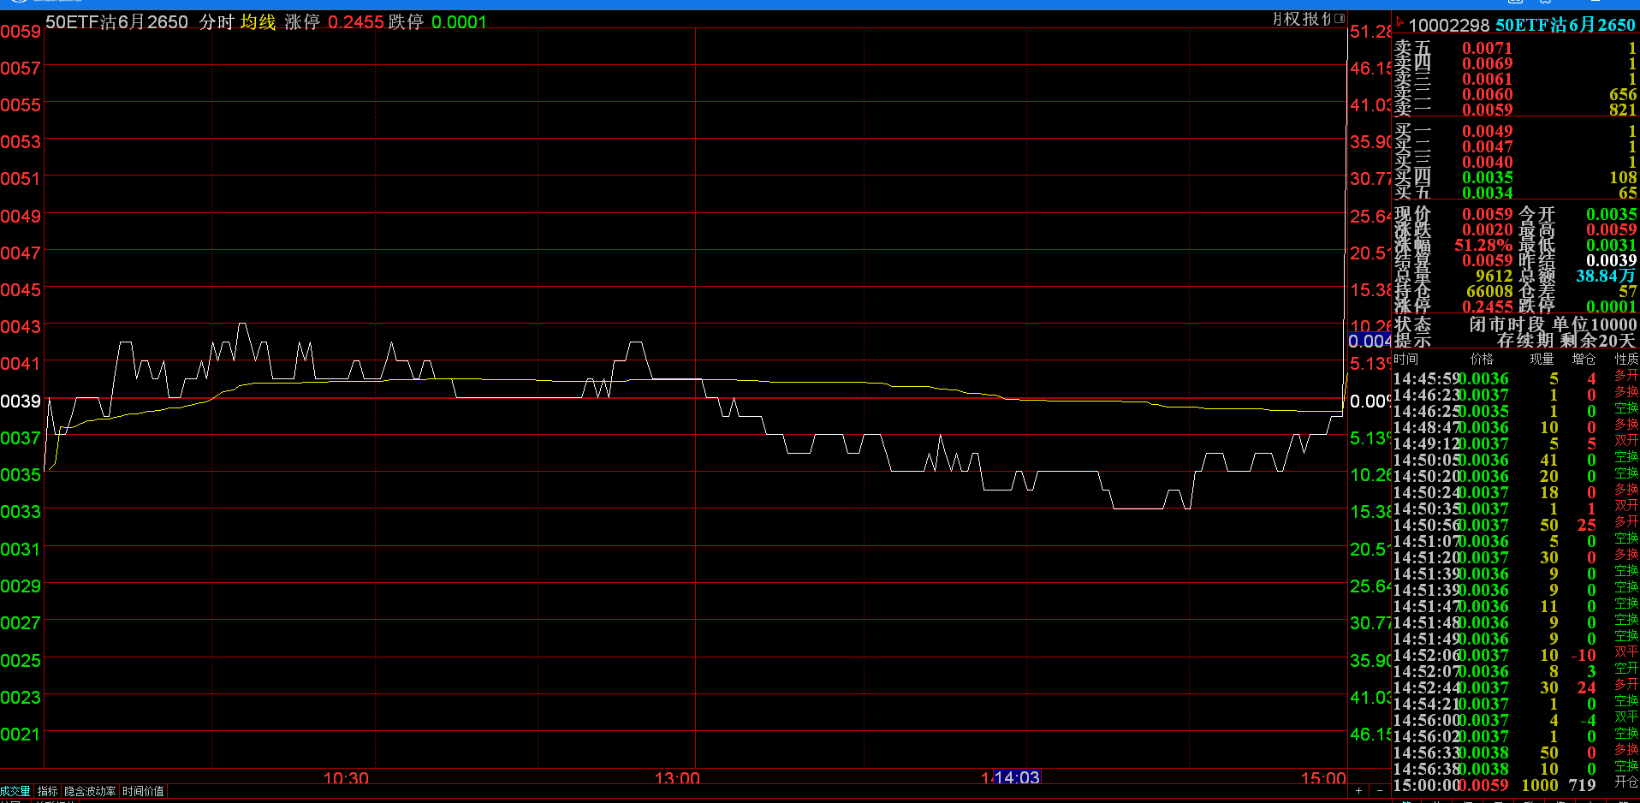
Task: Click the 卖二 ask price 0.0060
Action: coord(1487,95)
